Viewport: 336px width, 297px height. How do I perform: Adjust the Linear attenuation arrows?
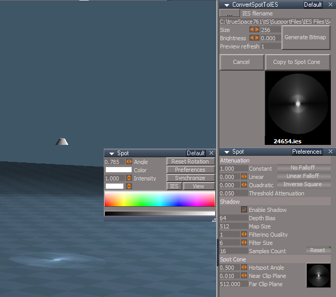coord(244,177)
